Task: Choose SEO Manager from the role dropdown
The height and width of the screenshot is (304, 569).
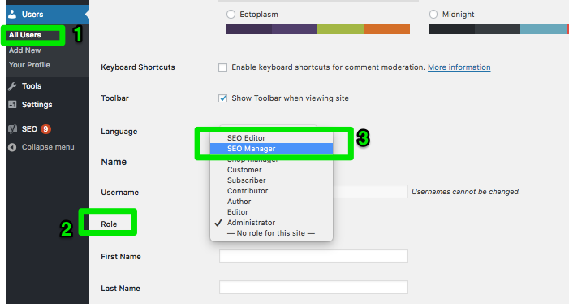Action: tap(271, 149)
